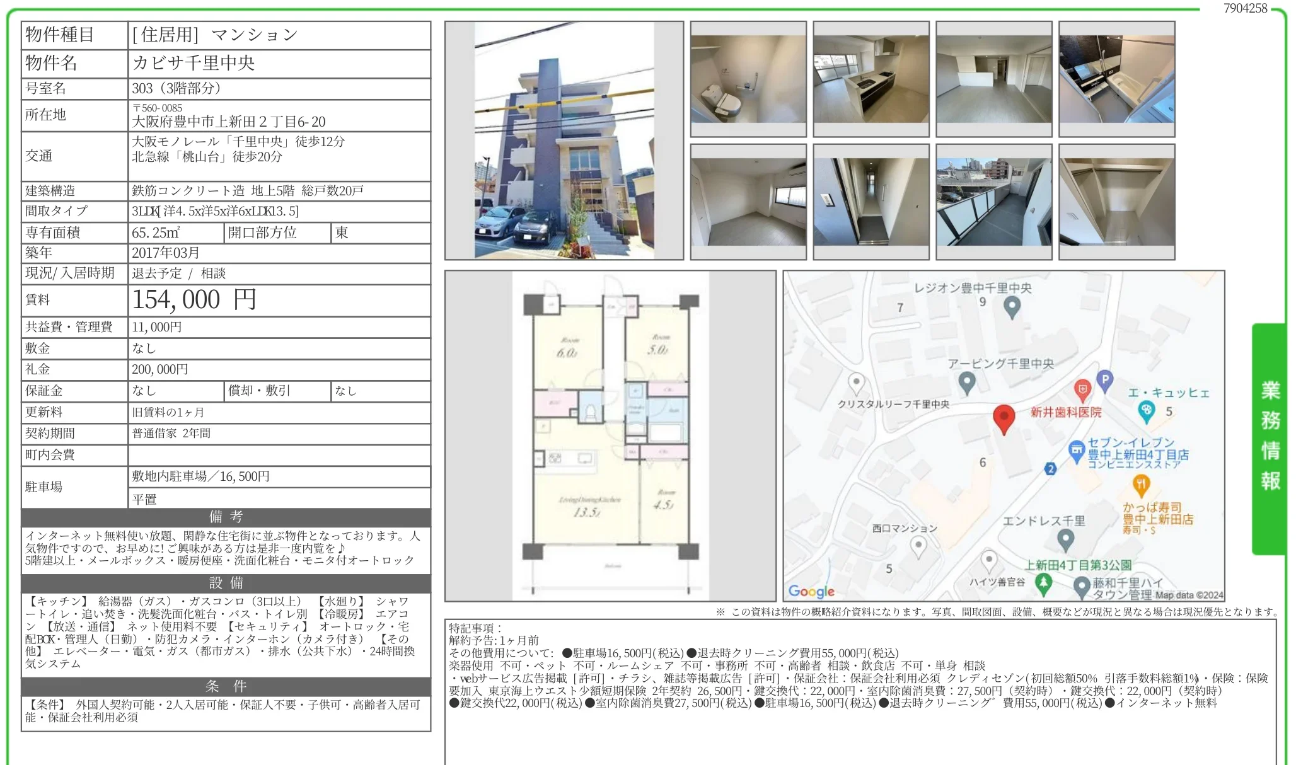This screenshot has width=1296, height=765.
Task: Open the Google logo on map
Action: pyautogui.click(x=811, y=591)
